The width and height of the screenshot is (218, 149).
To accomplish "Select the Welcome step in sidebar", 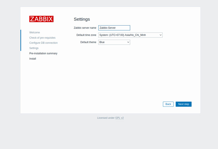I will 35,32.
